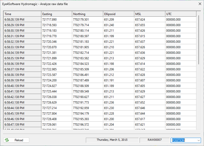
Task: Click MSL cell 657.607
Action: click(150, 80)
